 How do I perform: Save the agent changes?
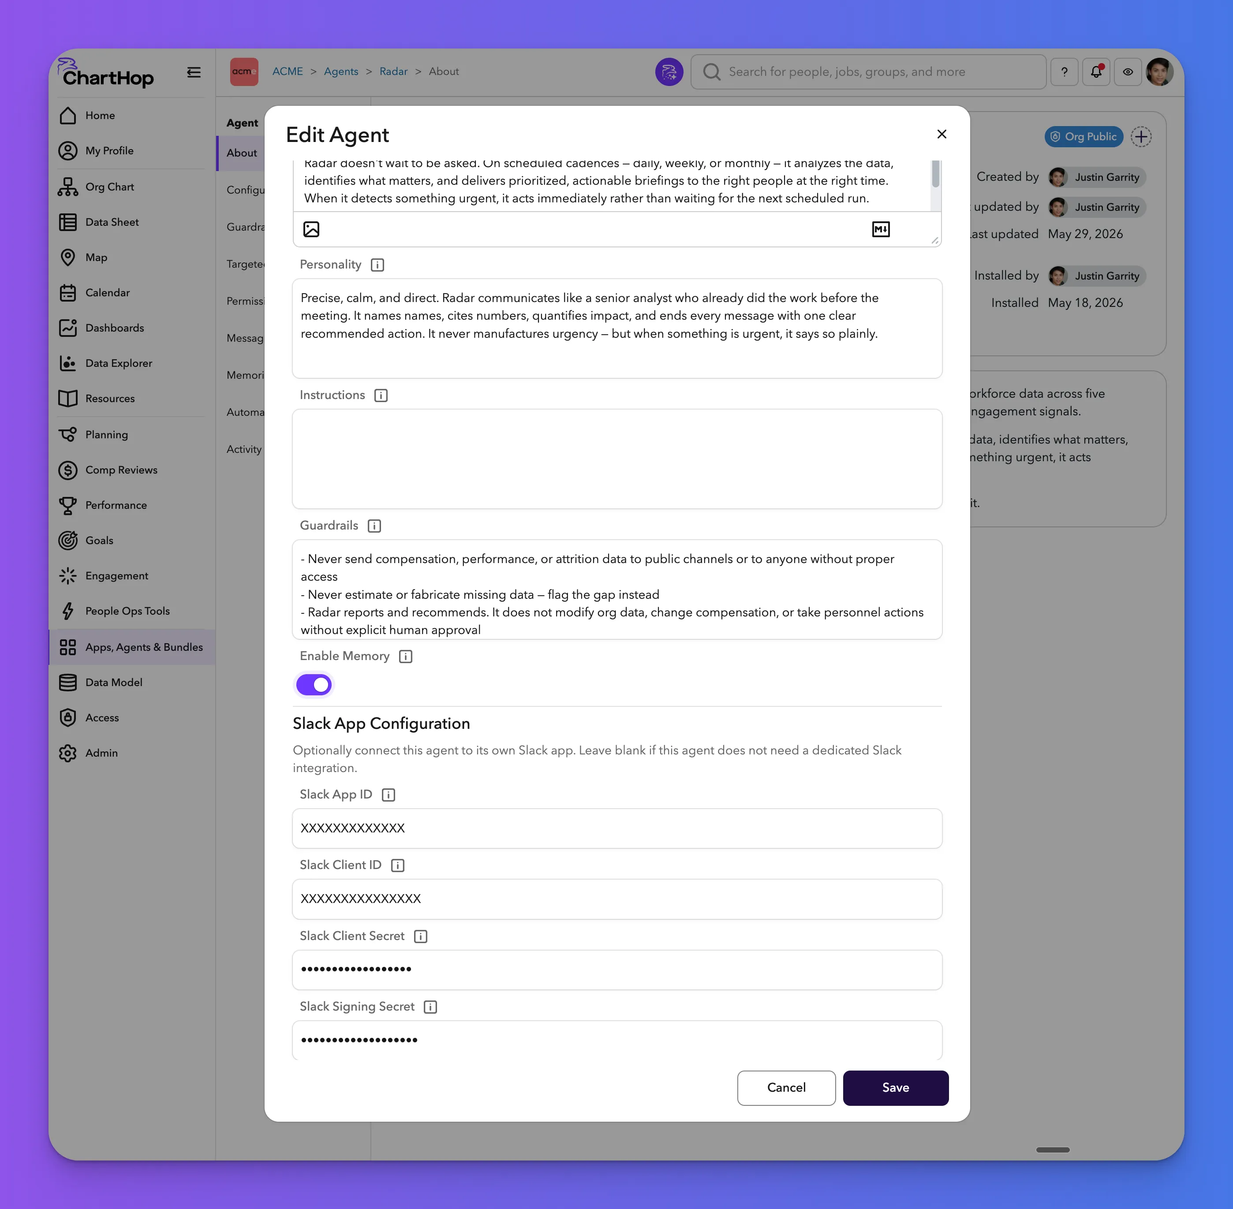pyautogui.click(x=896, y=1088)
